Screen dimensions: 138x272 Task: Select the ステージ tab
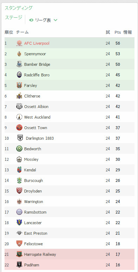click(x=13, y=18)
